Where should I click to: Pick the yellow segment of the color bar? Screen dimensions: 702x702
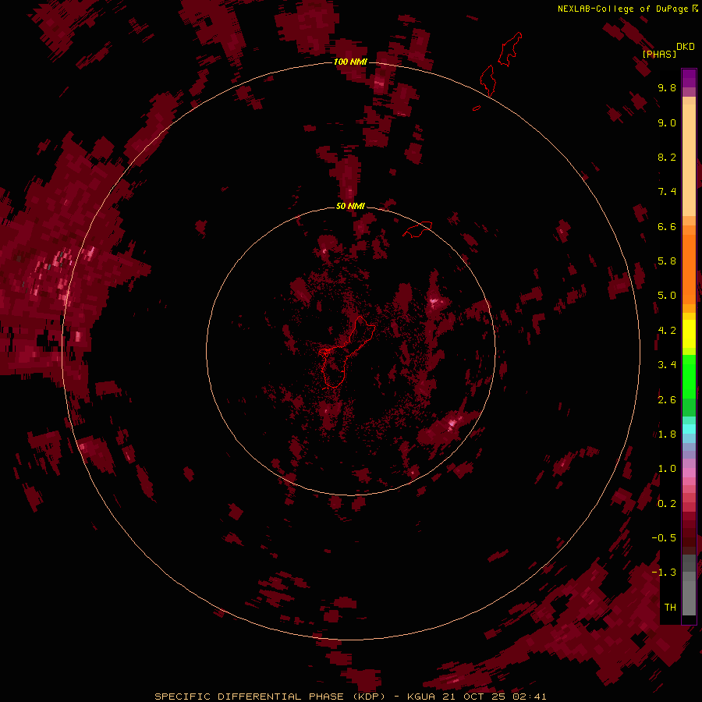point(689,334)
